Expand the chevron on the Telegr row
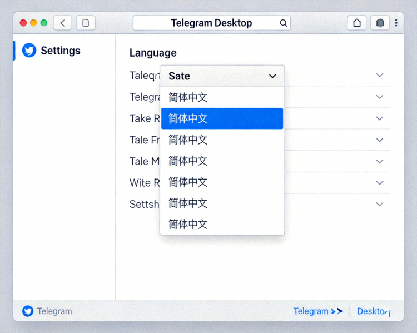 click(x=380, y=97)
